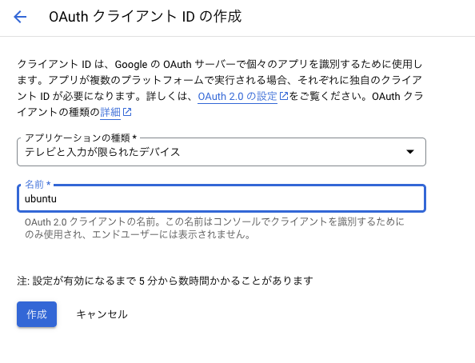
Task: Open the 詳細 link
Action: point(110,113)
